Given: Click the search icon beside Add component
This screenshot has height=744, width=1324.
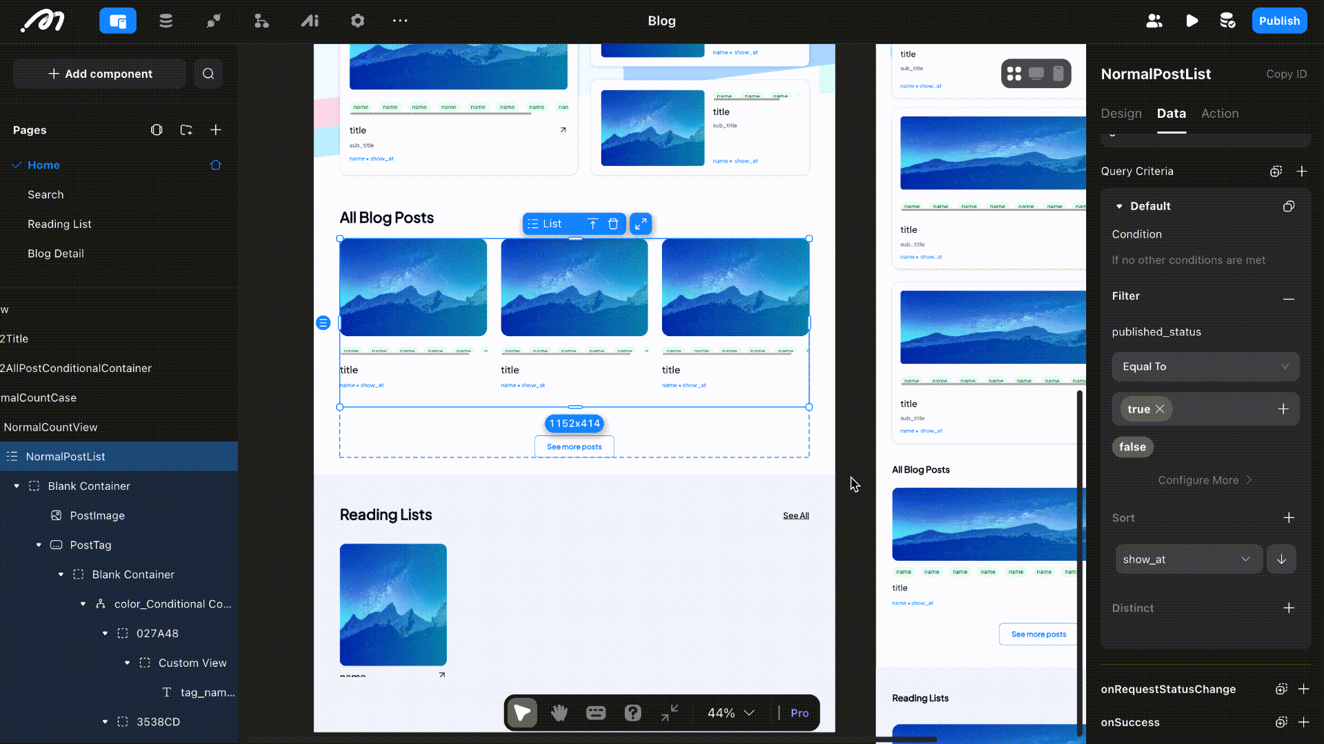Looking at the screenshot, I should pyautogui.click(x=208, y=74).
